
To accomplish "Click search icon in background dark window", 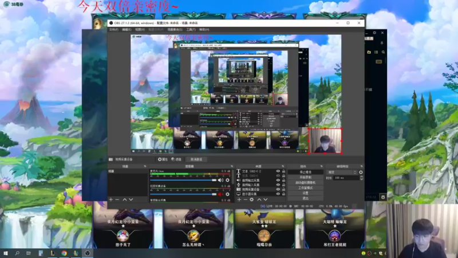I will coord(383,52).
